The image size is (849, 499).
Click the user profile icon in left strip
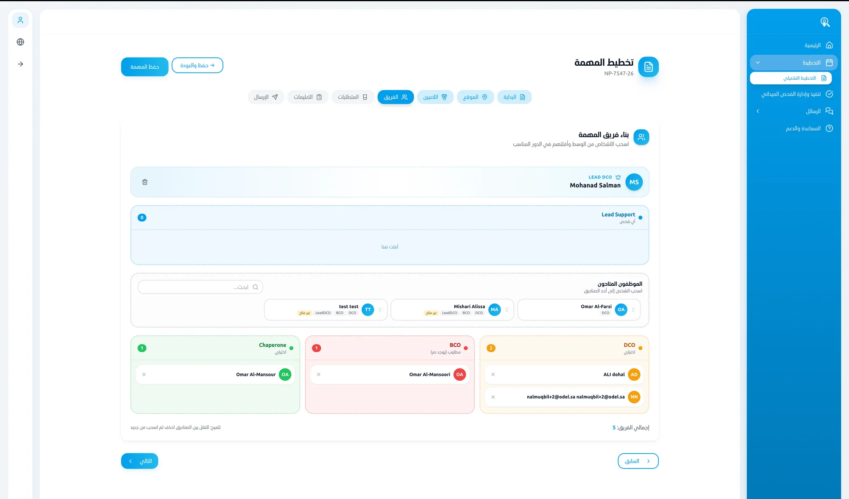[x=20, y=20]
